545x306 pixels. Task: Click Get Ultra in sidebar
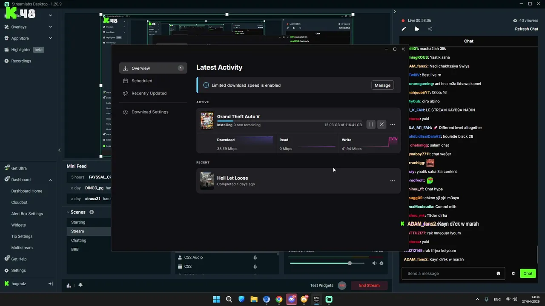(15, 168)
